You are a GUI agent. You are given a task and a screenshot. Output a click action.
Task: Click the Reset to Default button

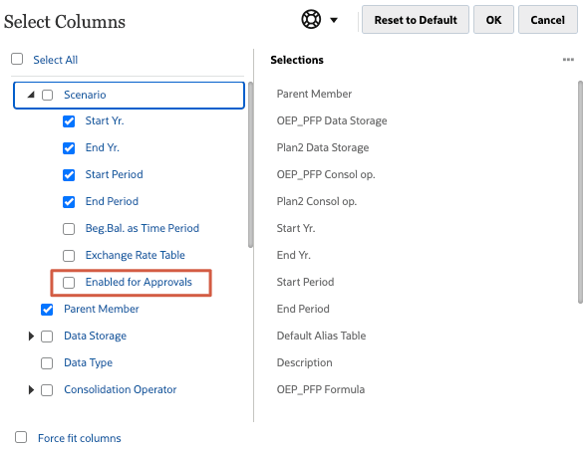pyautogui.click(x=416, y=20)
